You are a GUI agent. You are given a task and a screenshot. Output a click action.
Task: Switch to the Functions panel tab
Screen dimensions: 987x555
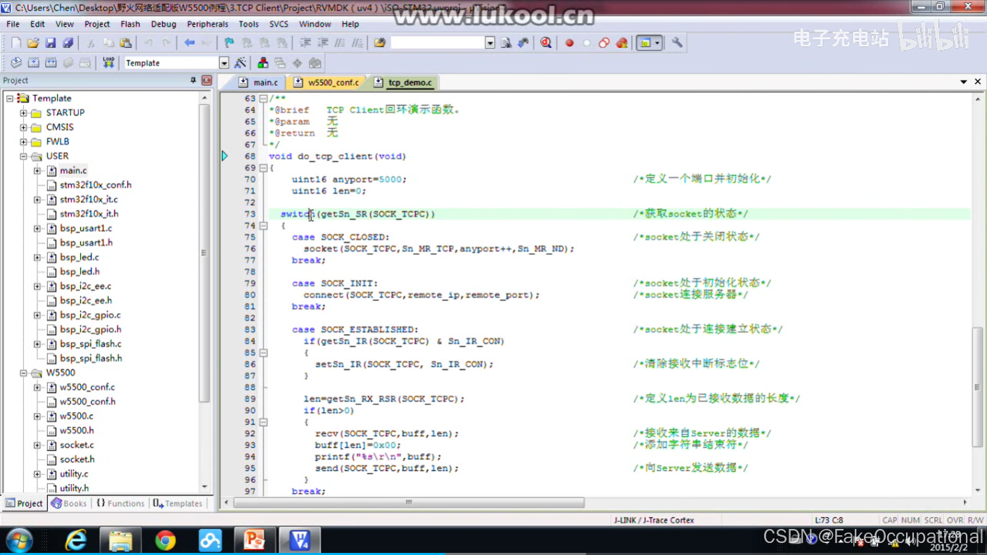click(x=120, y=504)
